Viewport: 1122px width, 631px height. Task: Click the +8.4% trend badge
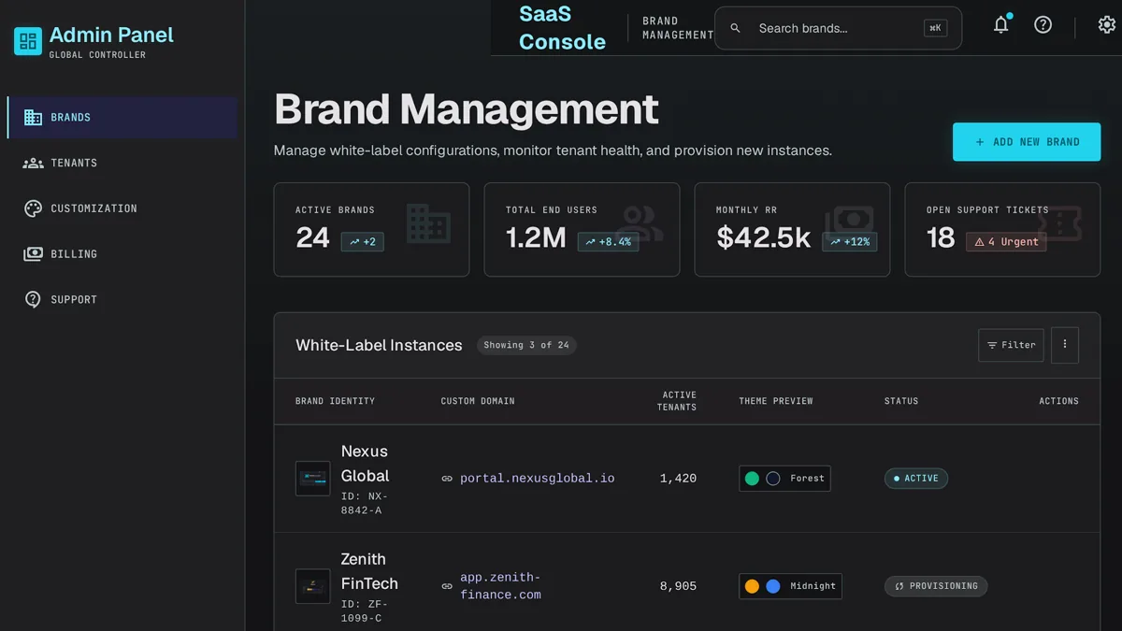[608, 241]
